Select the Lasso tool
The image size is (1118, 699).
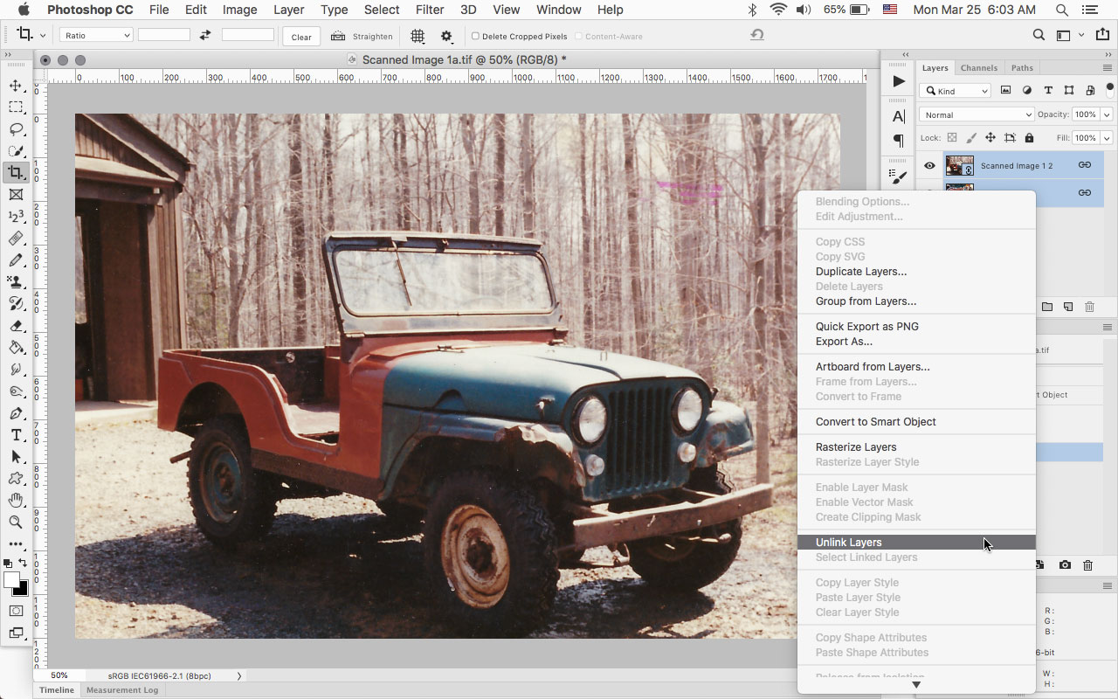pyautogui.click(x=16, y=129)
